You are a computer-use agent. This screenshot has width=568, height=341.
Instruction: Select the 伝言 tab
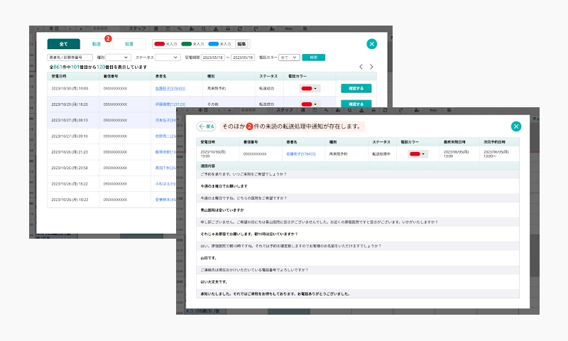click(x=129, y=44)
